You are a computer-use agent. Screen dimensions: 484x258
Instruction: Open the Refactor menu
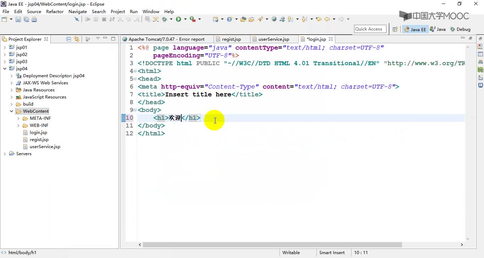click(55, 11)
